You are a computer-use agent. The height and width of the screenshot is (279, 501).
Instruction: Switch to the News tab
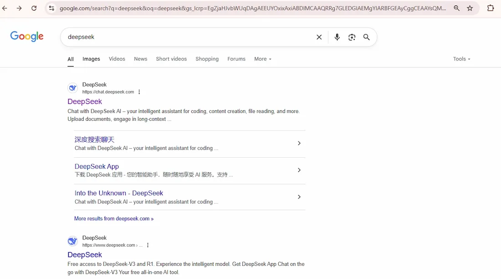coord(141,59)
